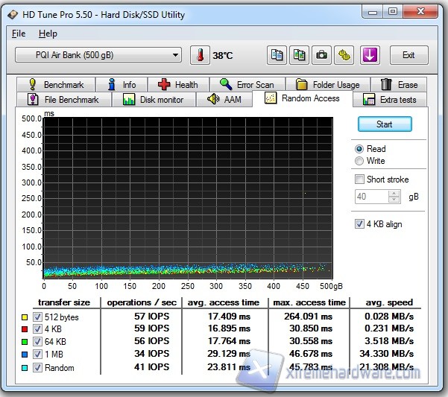Viewport: 448px width, 397px height.
Task: Enable the Short stroke checkbox
Action: [x=360, y=180]
